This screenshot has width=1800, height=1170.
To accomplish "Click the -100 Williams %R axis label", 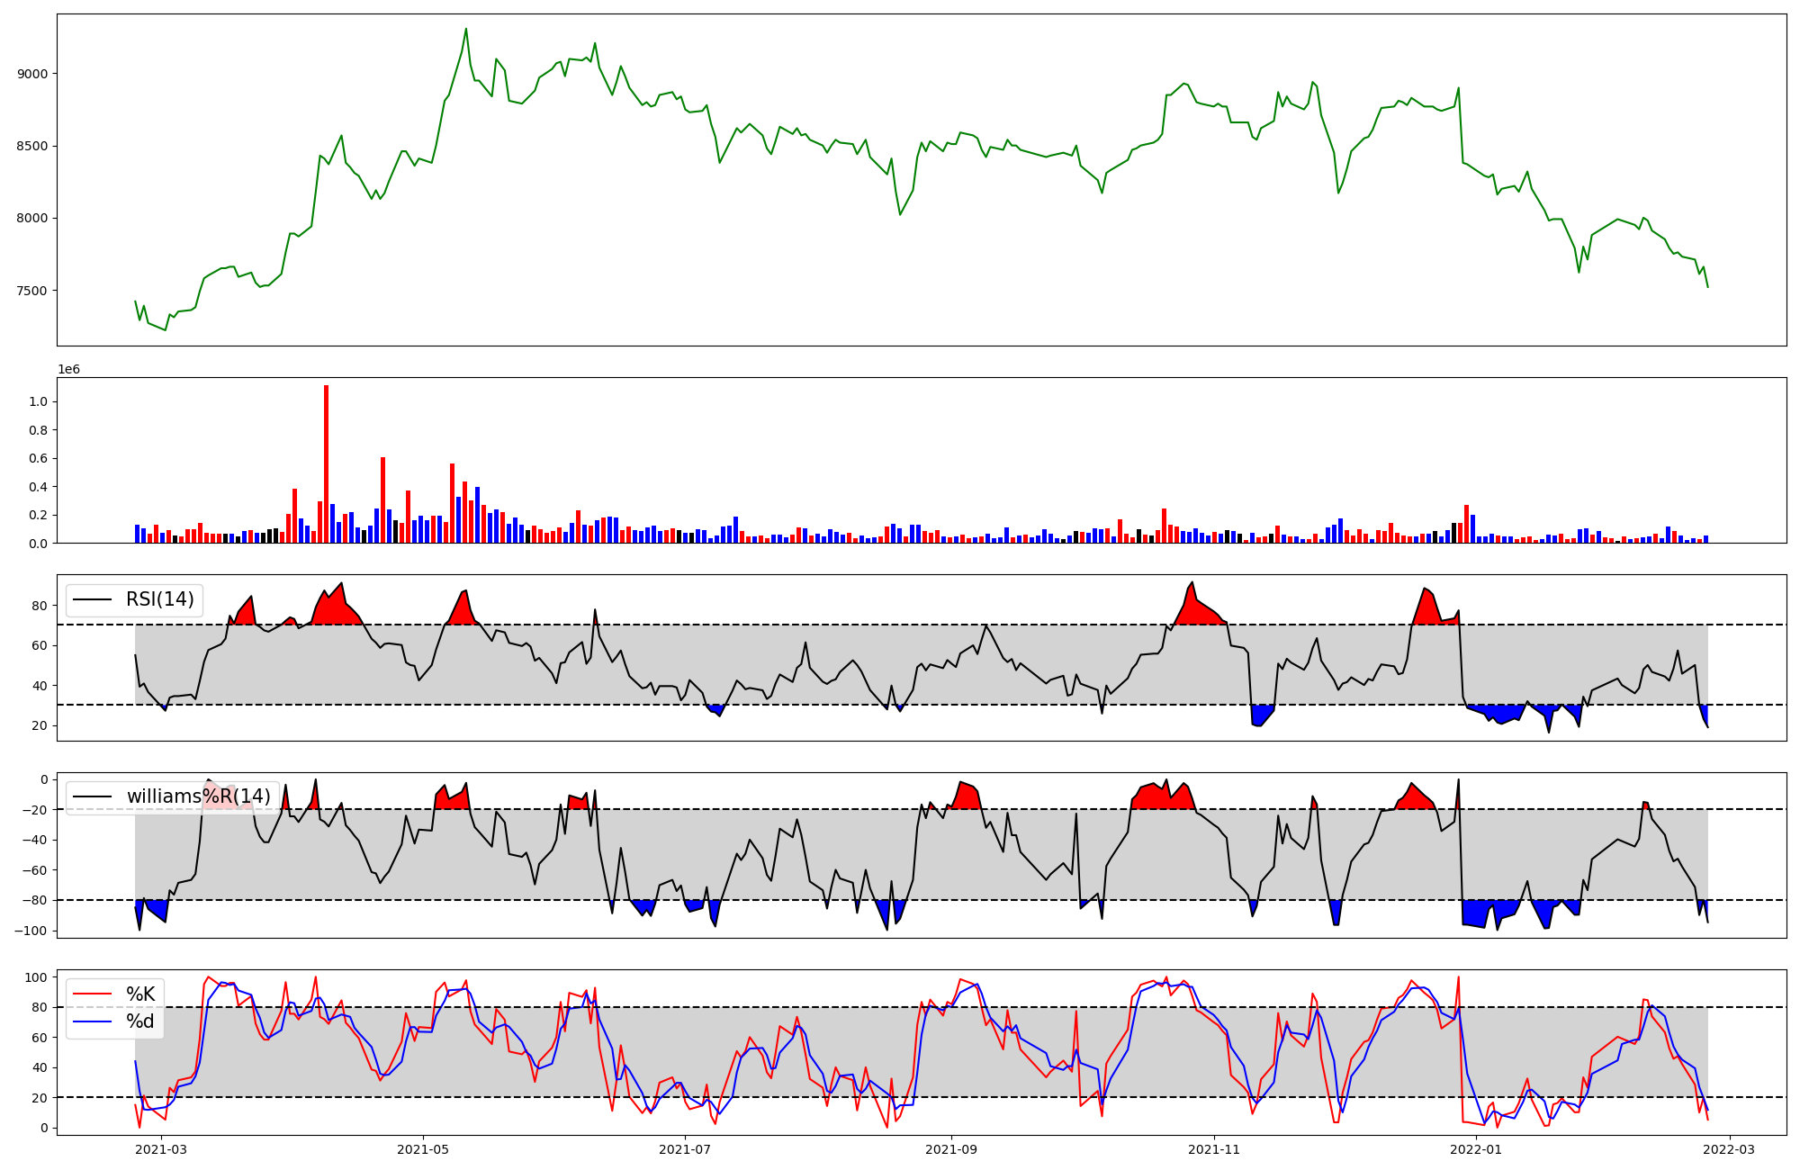I will pyautogui.click(x=32, y=931).
